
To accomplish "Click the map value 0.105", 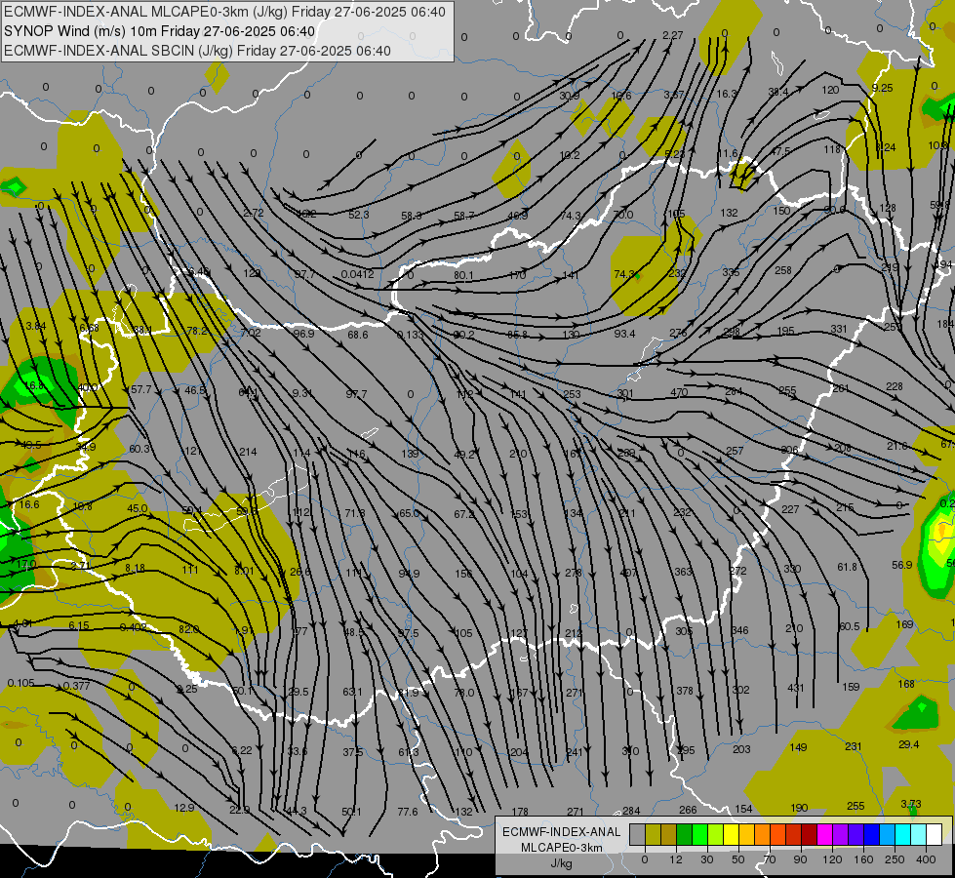I will pos(21,683).
